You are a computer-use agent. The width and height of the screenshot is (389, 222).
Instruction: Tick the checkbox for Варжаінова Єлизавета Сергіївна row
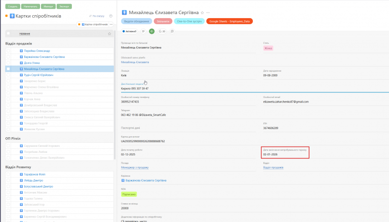[x=8, y=57]
